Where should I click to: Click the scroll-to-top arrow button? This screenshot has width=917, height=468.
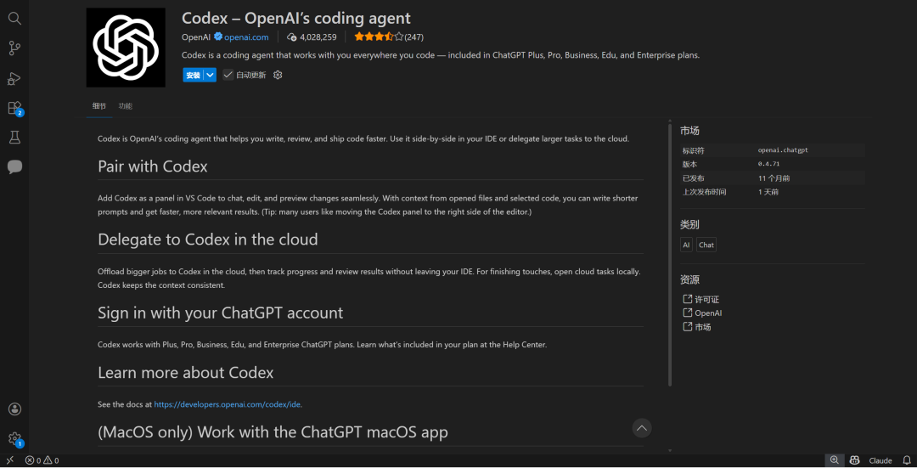click(x=642, y=428)
